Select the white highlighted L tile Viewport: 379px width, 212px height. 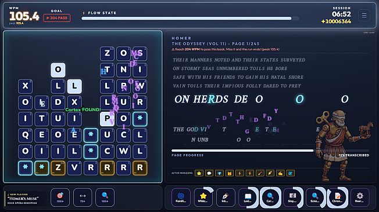pos(74,86)
